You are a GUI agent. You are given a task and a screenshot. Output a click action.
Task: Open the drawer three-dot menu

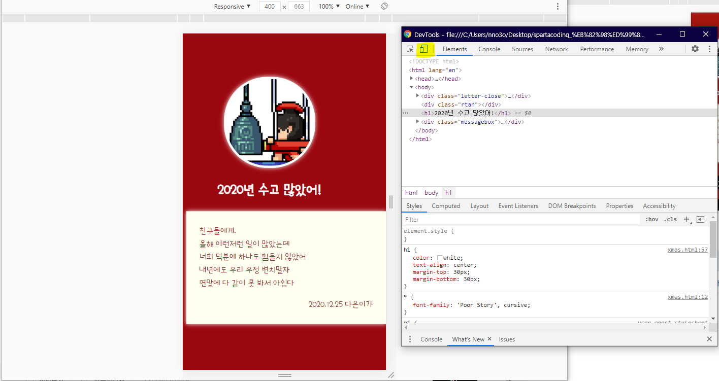410,339
